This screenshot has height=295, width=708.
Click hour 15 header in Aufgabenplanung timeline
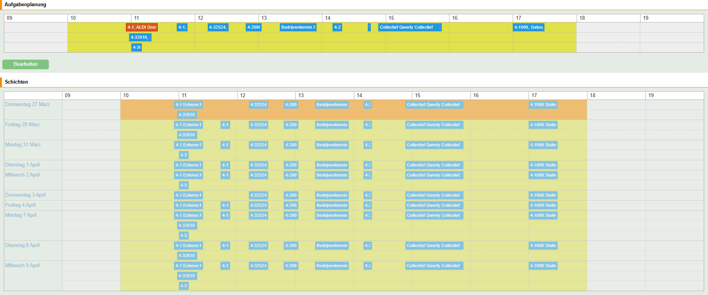click(x=391, y=18)
